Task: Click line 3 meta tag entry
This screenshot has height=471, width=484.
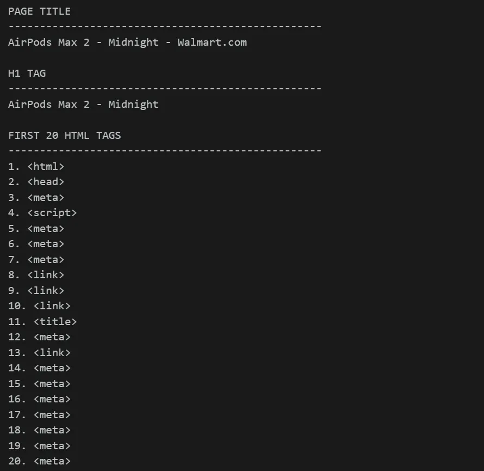Action: [36, 198]
